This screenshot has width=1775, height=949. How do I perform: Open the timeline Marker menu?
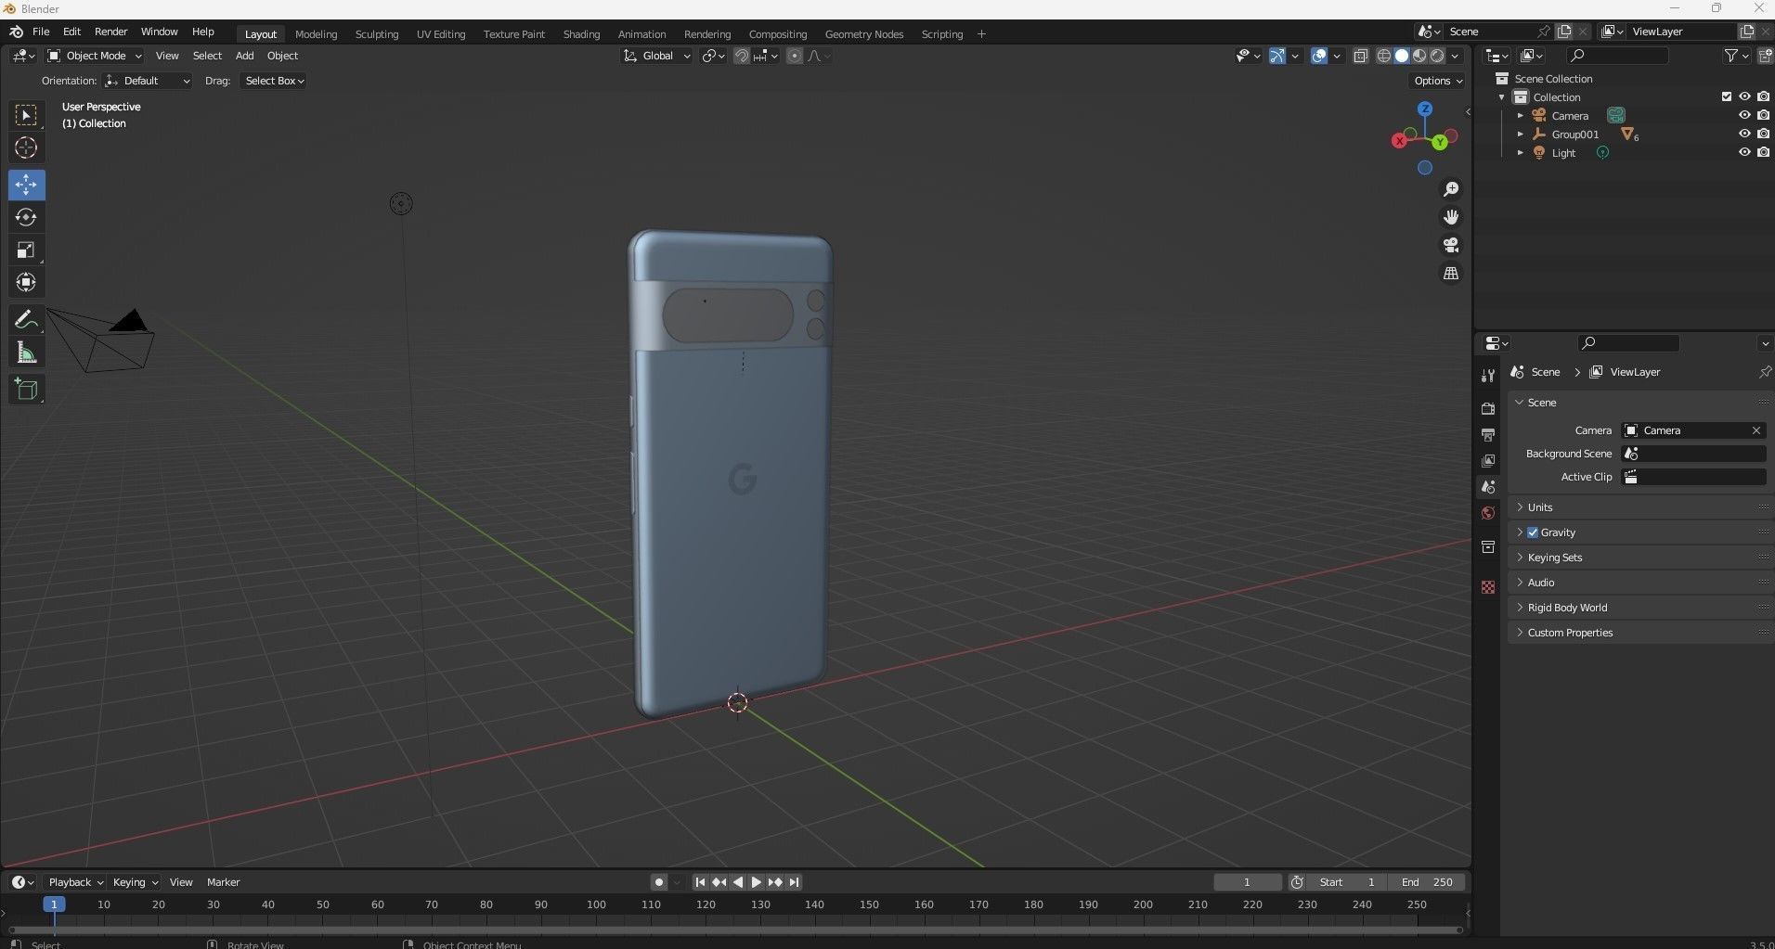(223, 882)
